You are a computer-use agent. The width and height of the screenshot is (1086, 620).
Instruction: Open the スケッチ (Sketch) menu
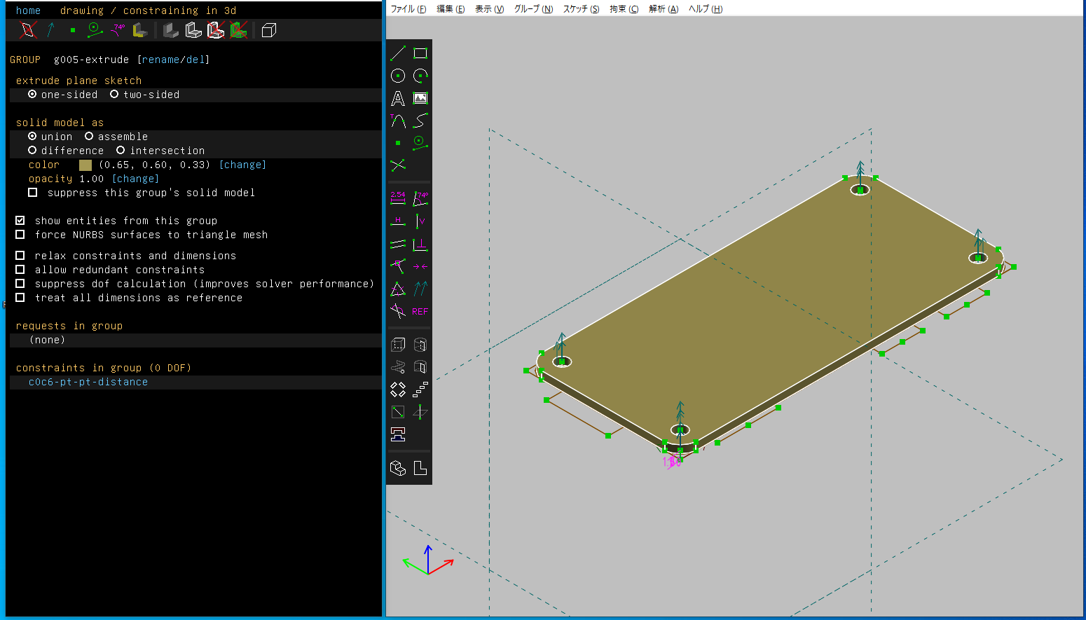coord(581,9)
